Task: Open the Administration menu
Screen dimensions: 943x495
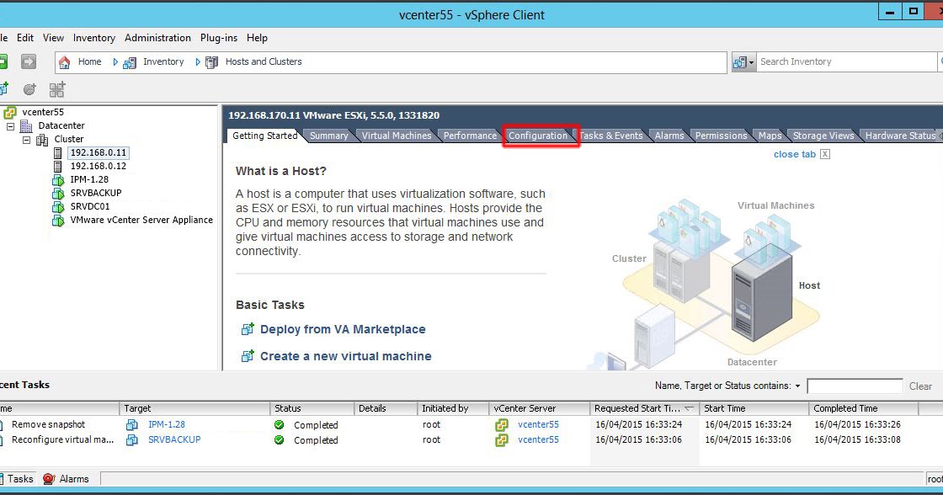Action: (157, 38)
